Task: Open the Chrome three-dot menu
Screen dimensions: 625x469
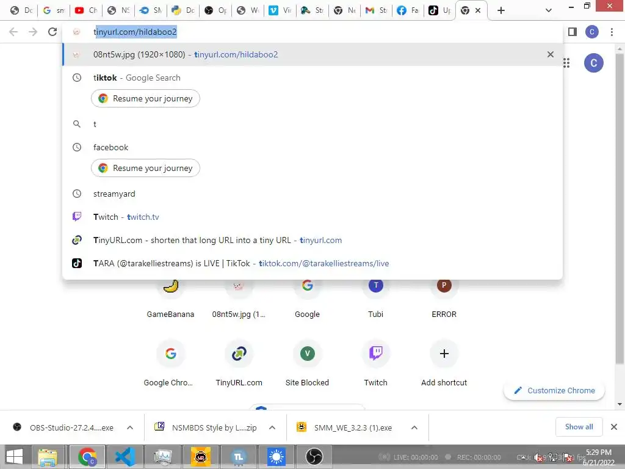Action: pyautogui.click(x=612, y=32)
